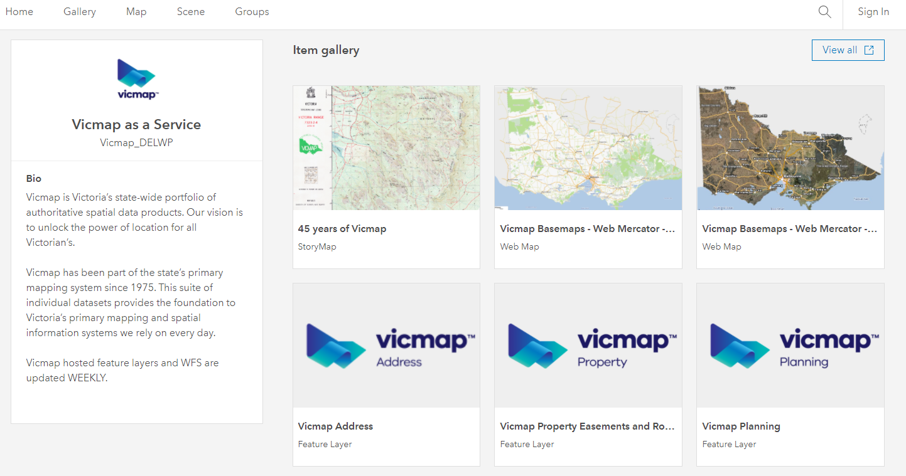Open the Map page
This screenshot has height=476, width=906.
(136, 11)
